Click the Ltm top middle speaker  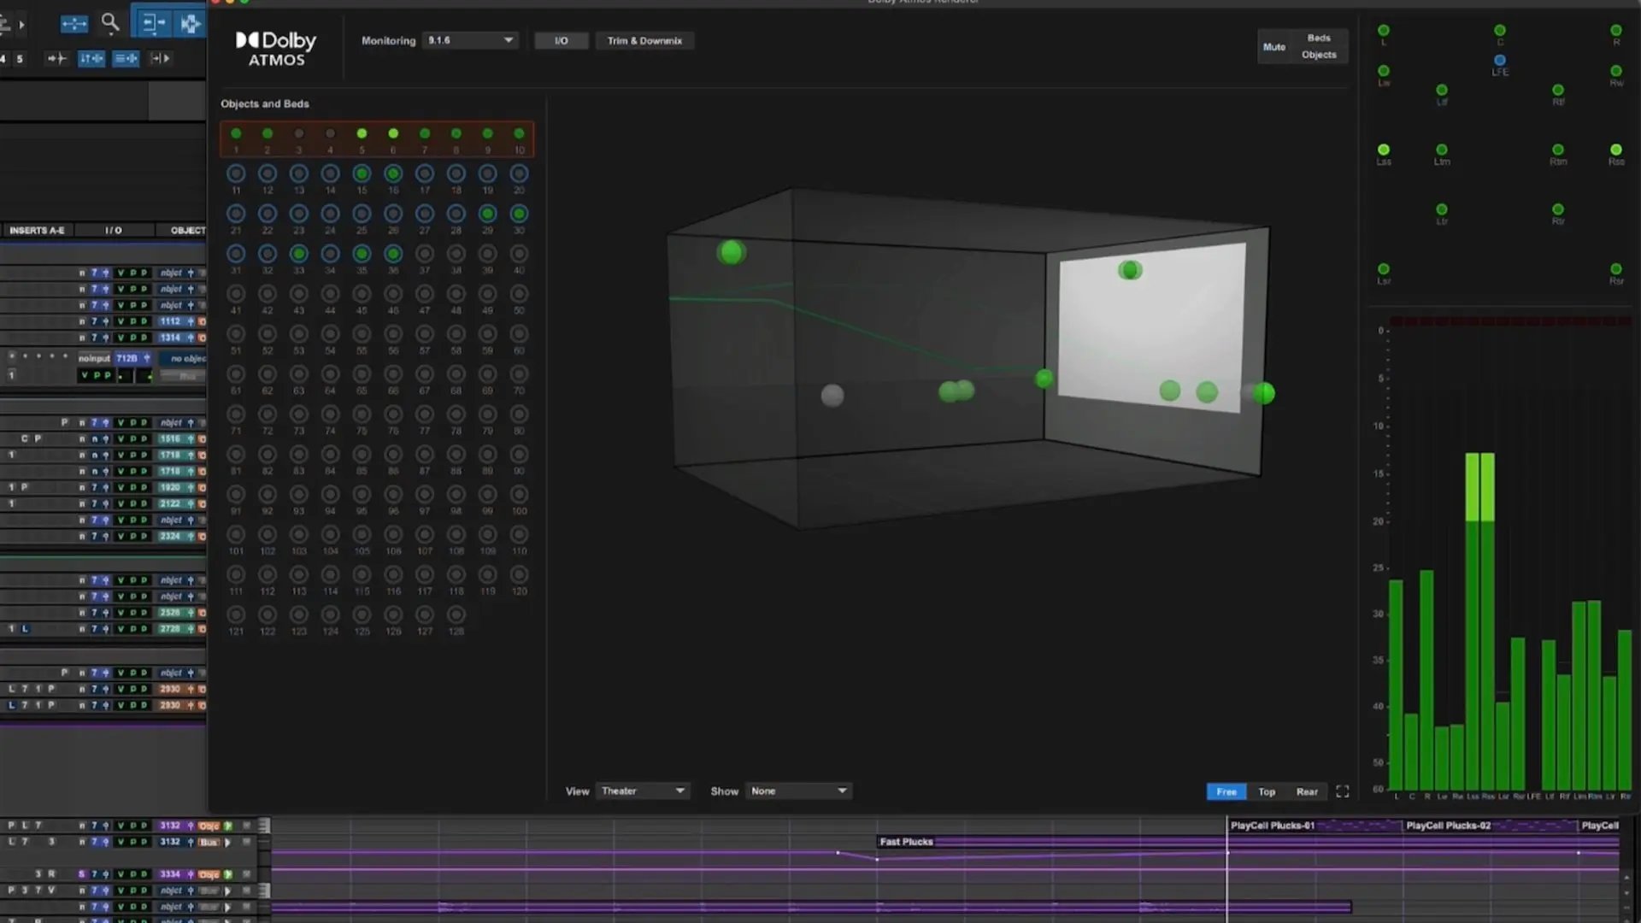click(1442, 150)
